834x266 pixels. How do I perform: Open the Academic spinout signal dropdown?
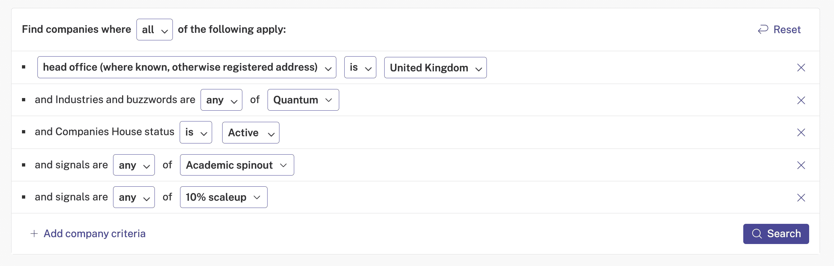click(237, 165)
